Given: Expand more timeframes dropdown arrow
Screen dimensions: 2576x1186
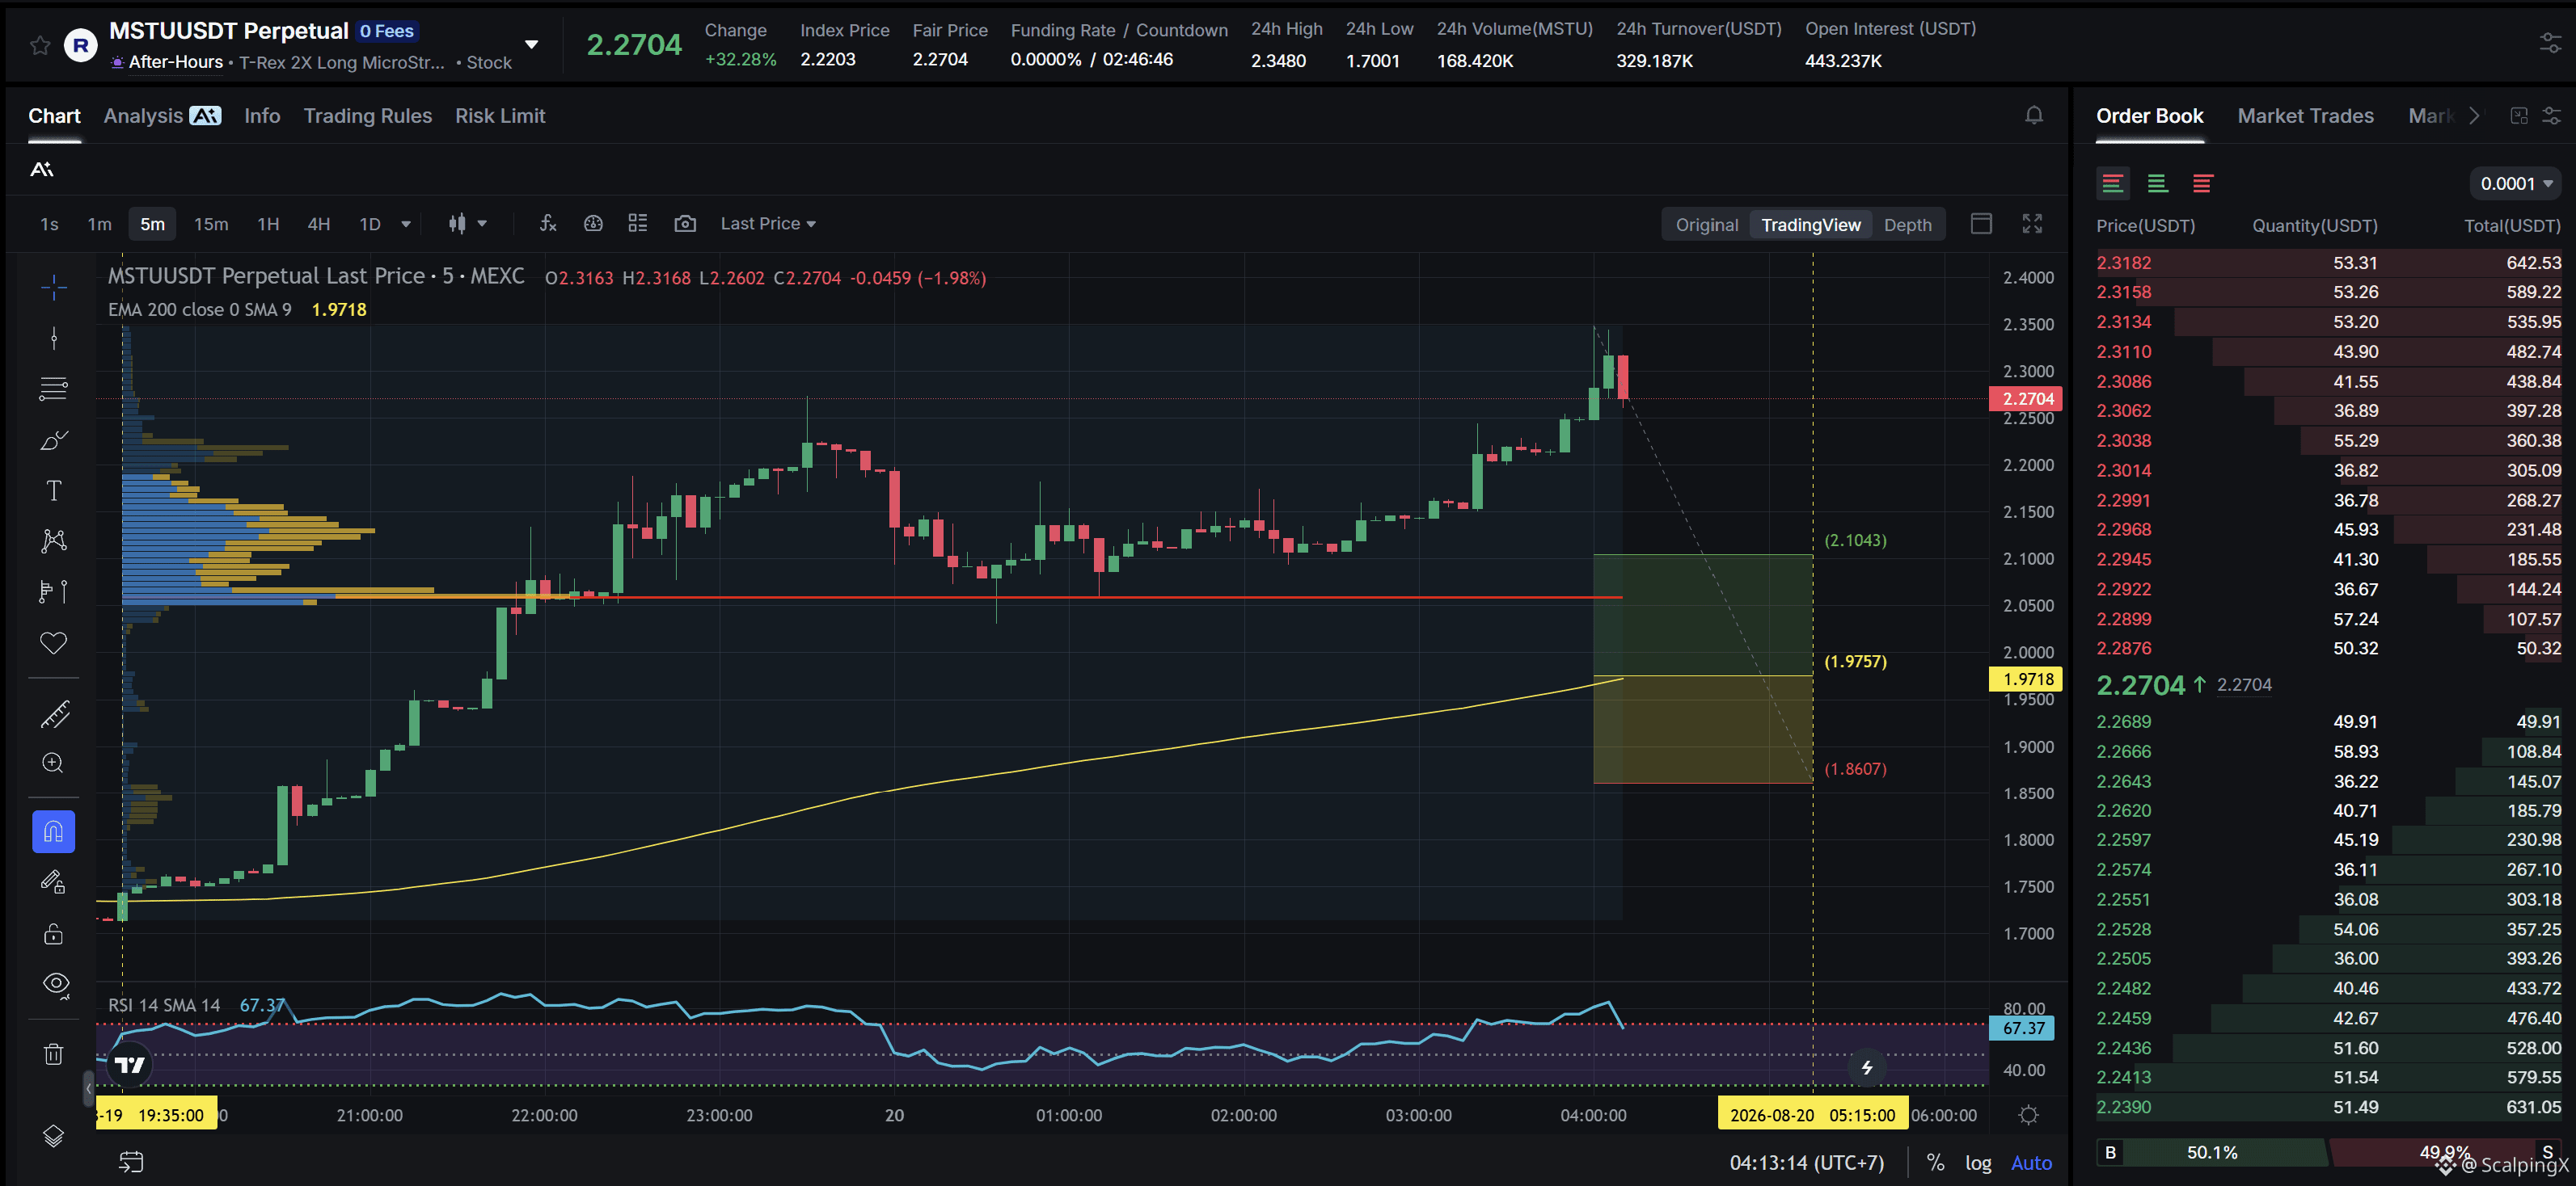Looking at the screenshot, I should 406,224.
